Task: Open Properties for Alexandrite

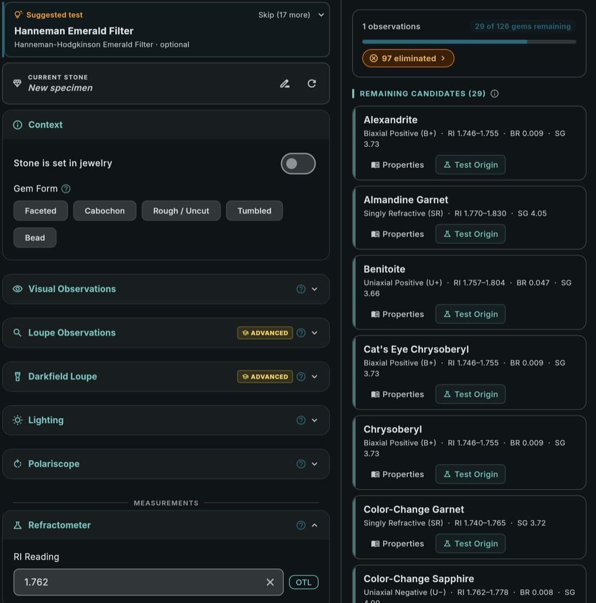Action: 398,165
